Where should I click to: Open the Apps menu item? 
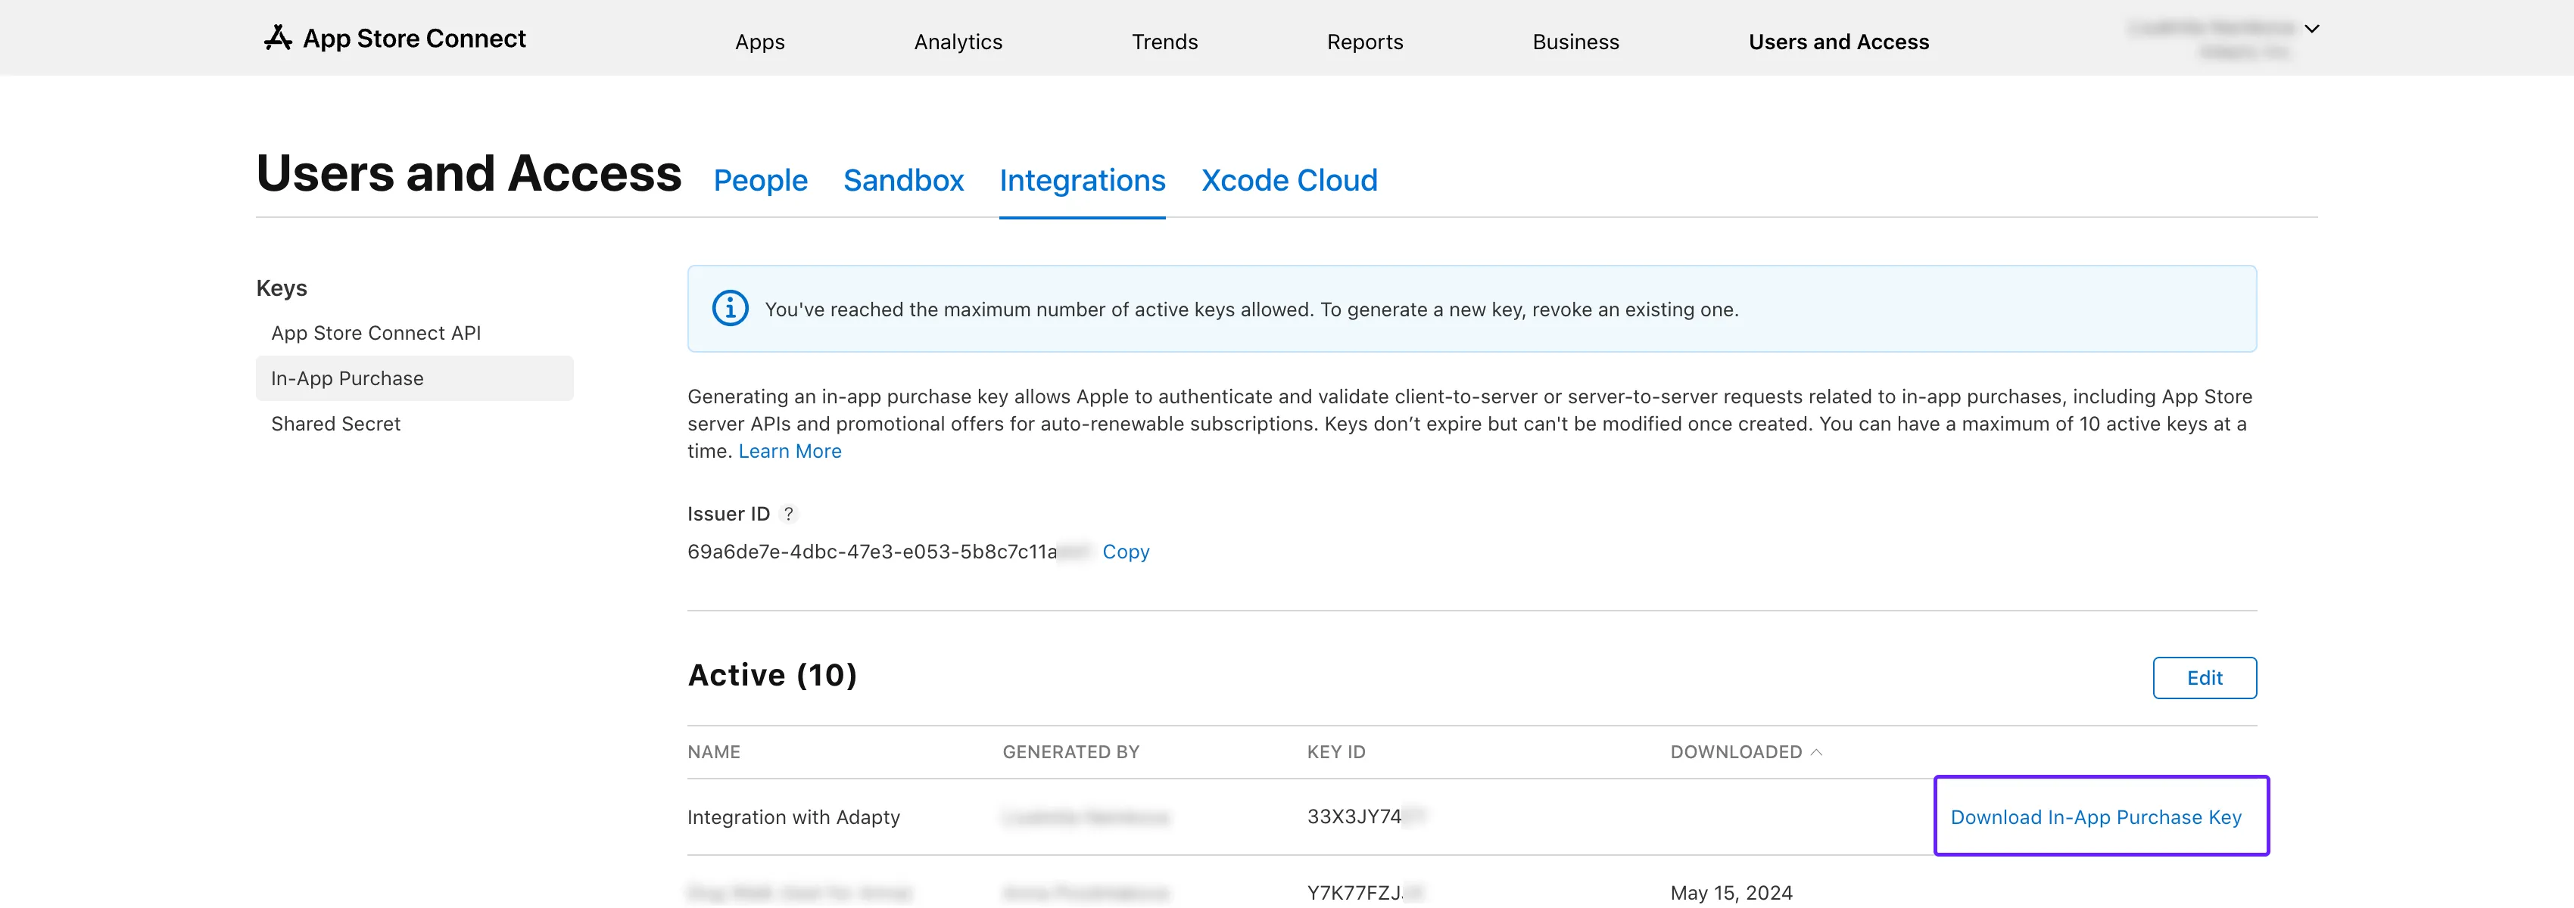(759, 42)
